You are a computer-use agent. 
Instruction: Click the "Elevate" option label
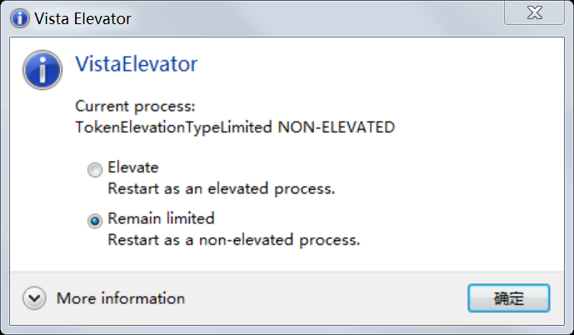(133, 167)
